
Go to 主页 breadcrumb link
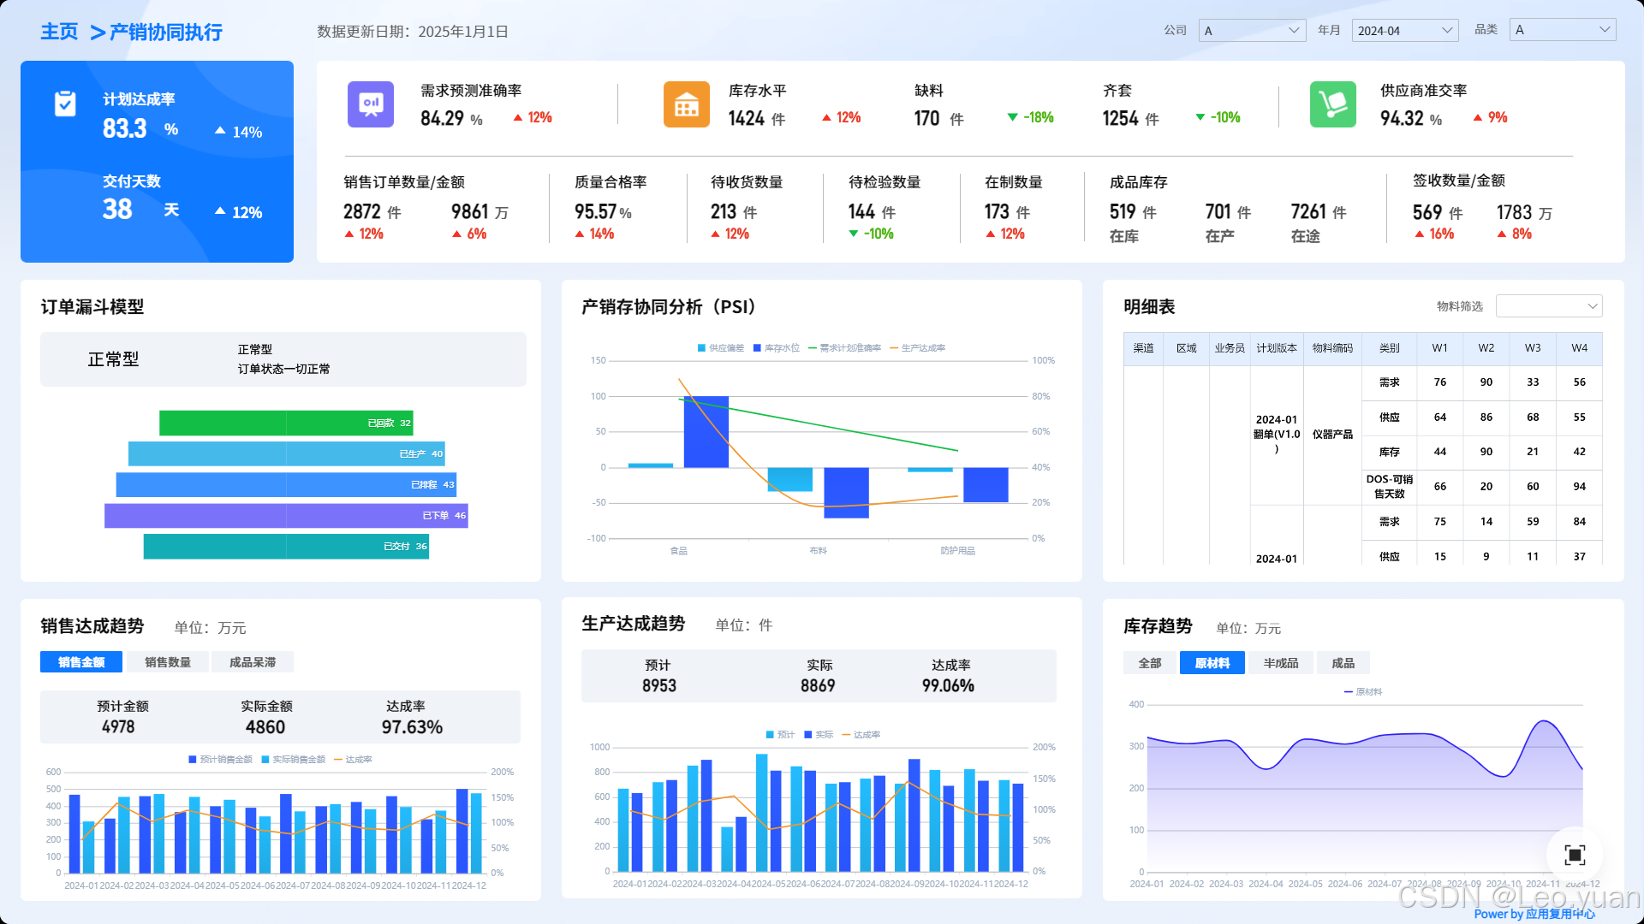pyautogui.click(x=59, y=33)
